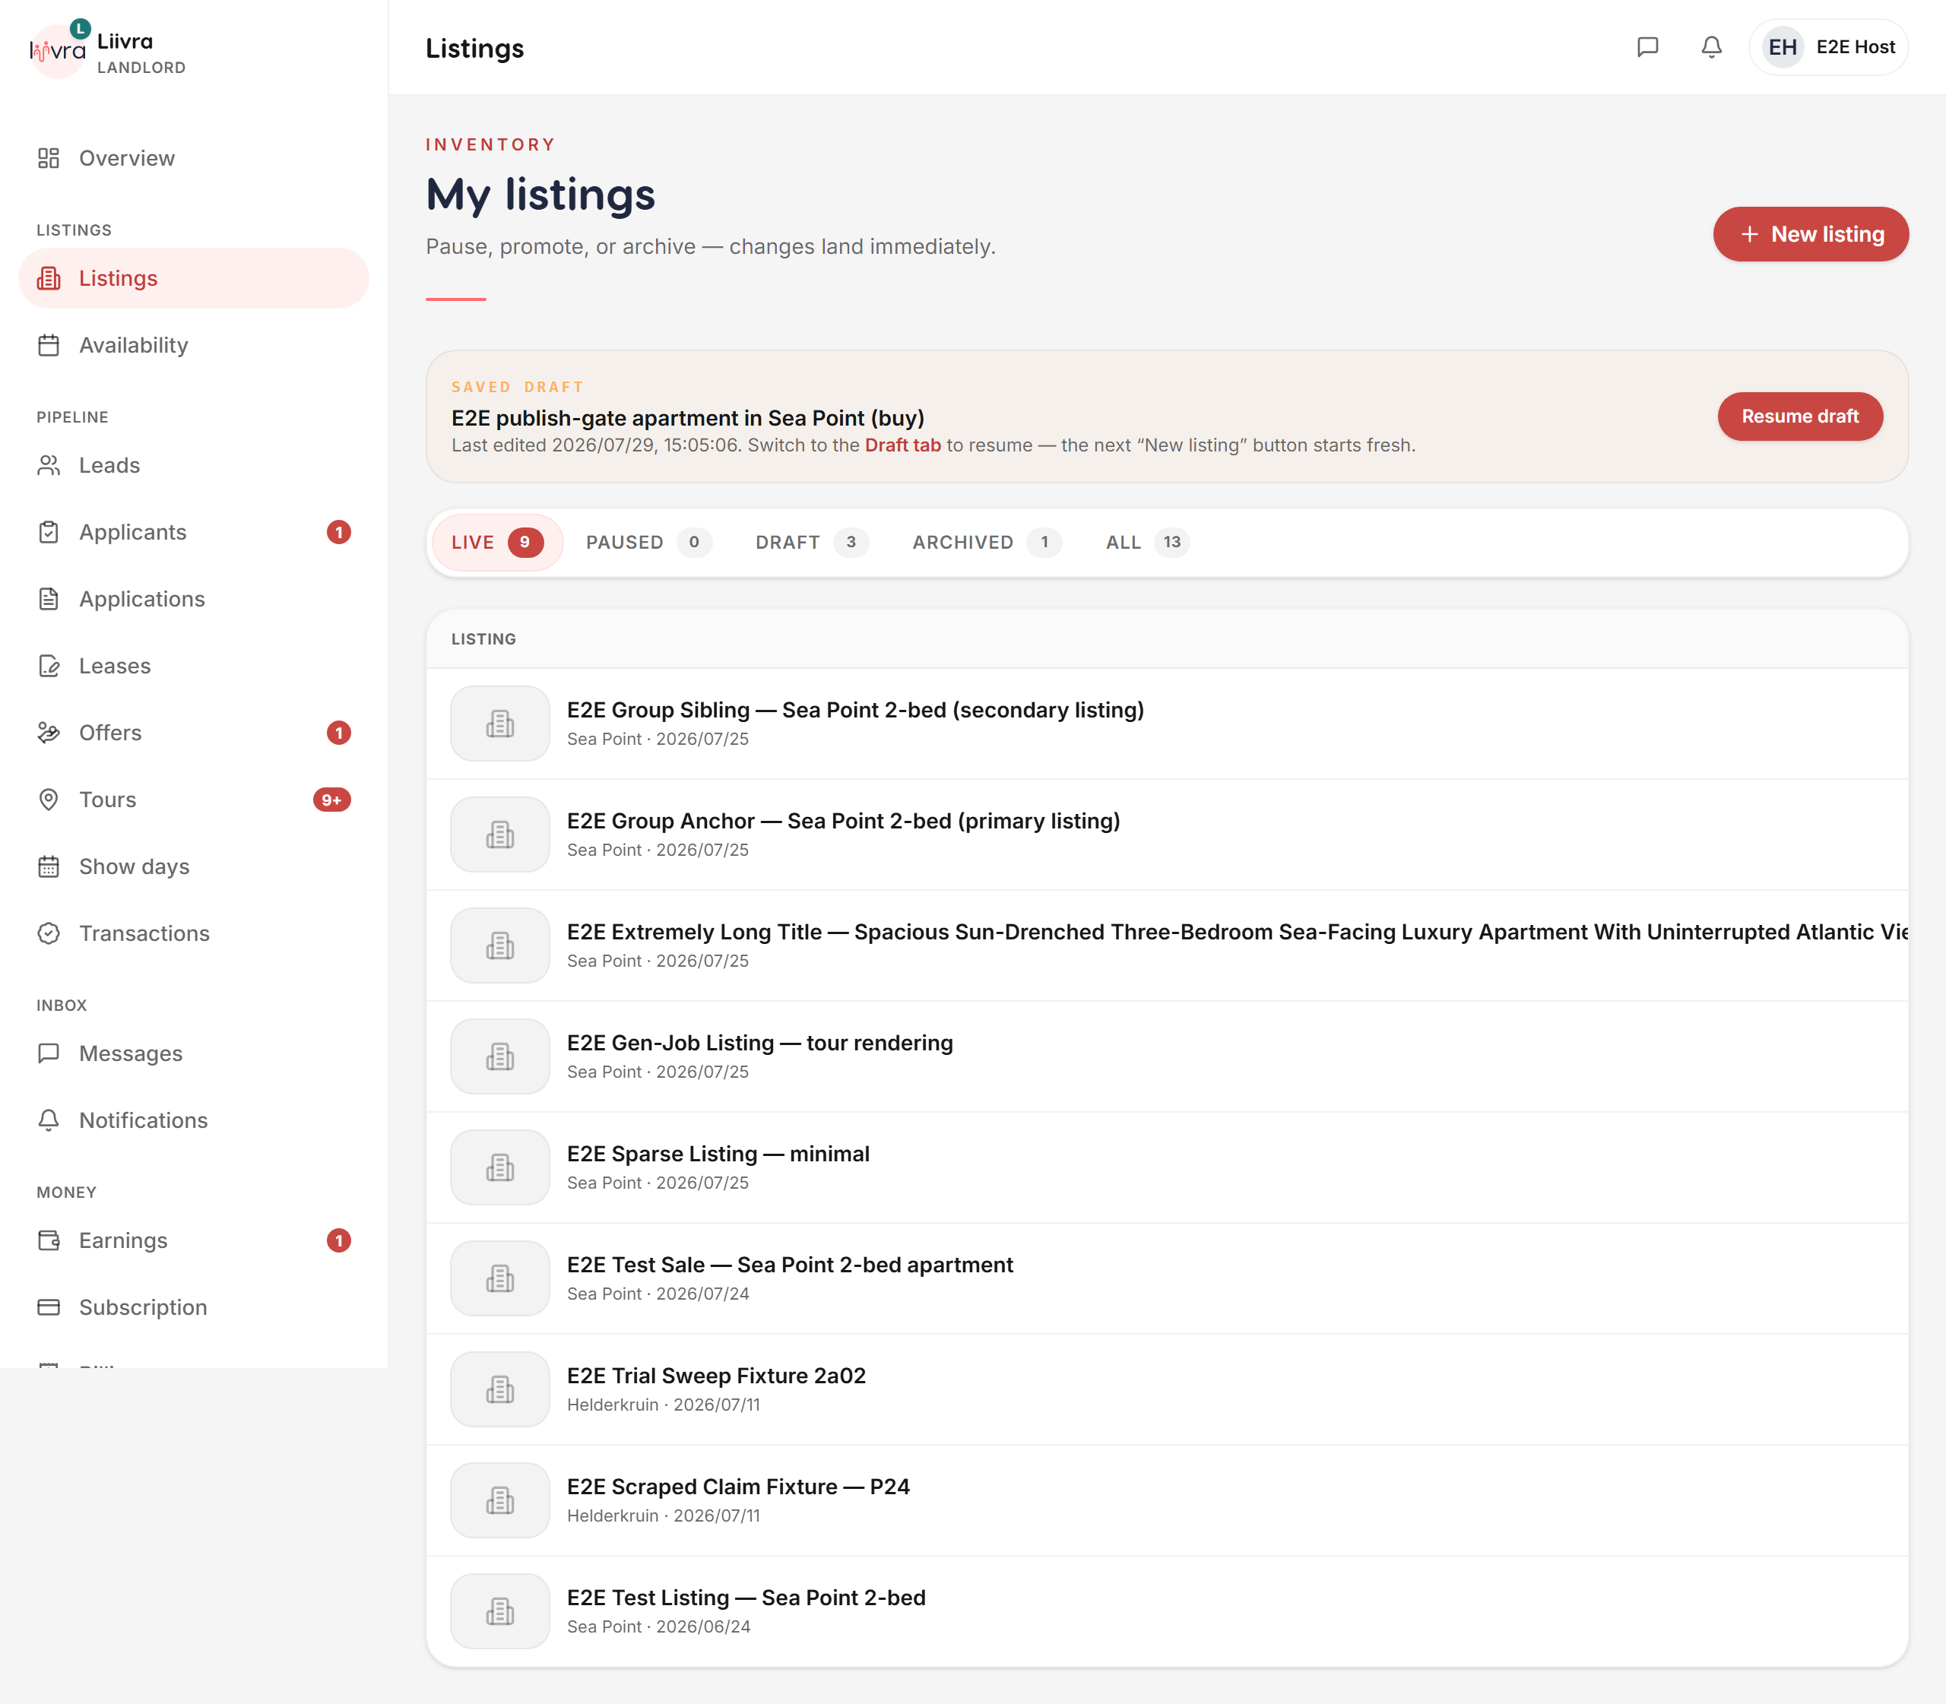The image size is (1946, 1704).
Task: Follow the Draft tab link in banner
Action: click(902, 445)
